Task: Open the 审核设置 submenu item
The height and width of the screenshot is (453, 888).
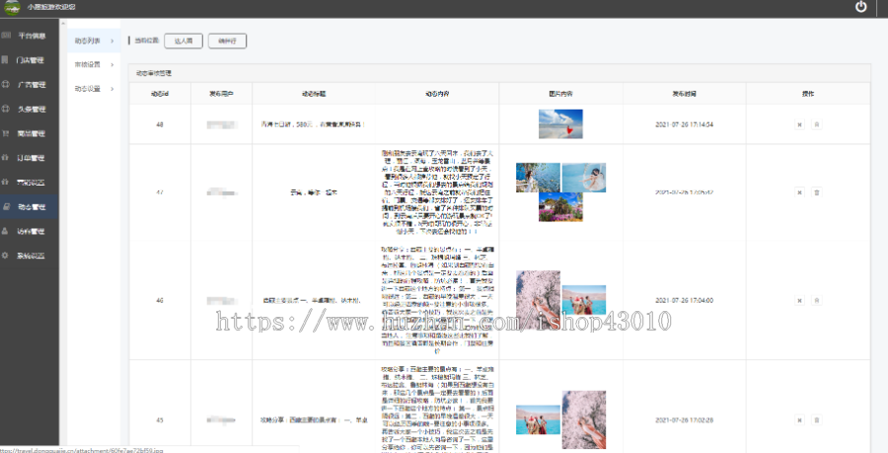Action: coord(94,64)
